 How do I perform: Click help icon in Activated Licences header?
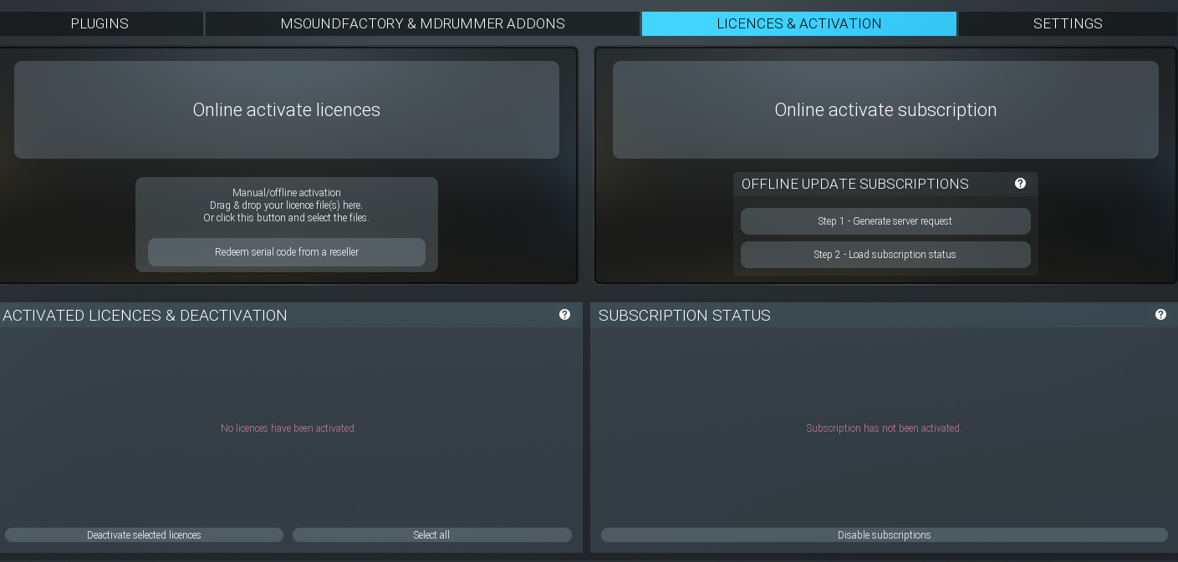click(x=564, y=315)
